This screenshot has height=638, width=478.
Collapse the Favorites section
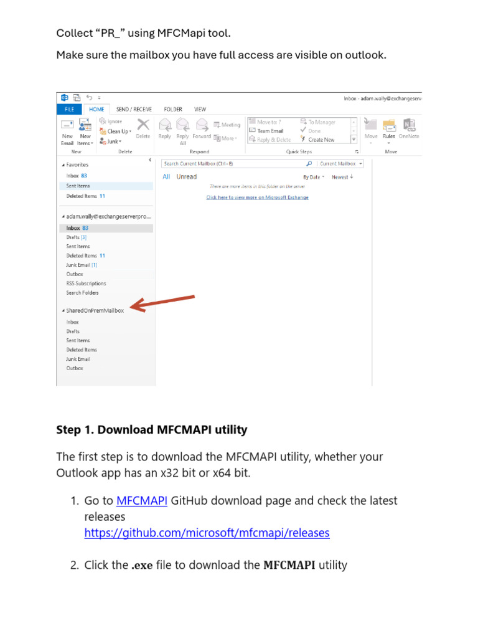[x=63, y=164]
